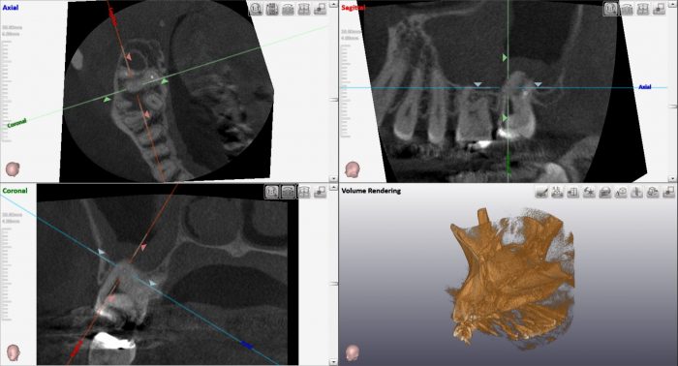Click the slice-down arrow in Coronal view
This screenshot has width=678, height=366.
(333, 362)
